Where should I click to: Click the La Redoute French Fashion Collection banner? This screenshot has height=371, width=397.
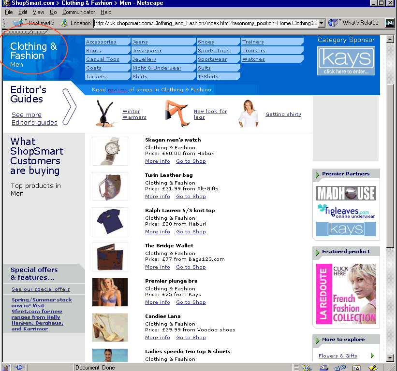[346, 294]
